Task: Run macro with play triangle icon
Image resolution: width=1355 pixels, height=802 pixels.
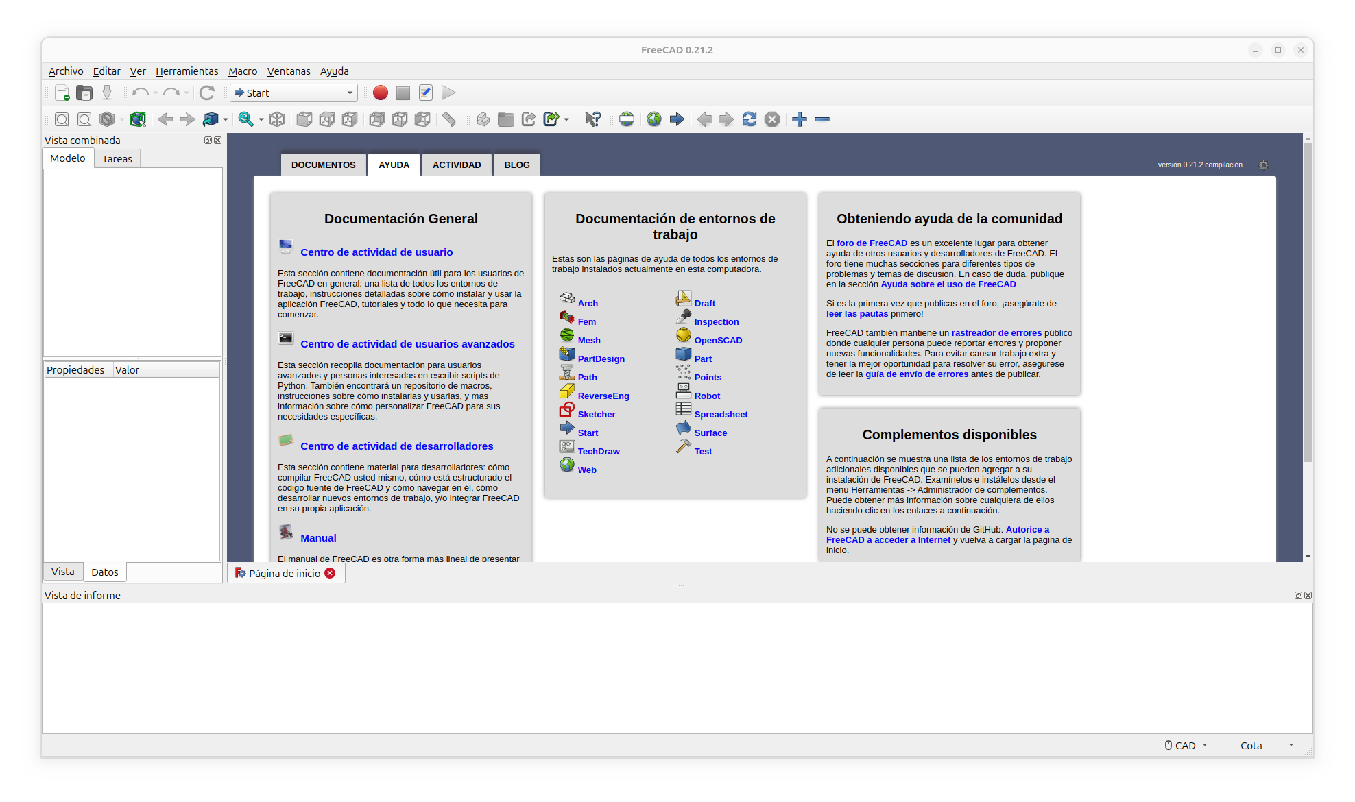Action: 448,93
